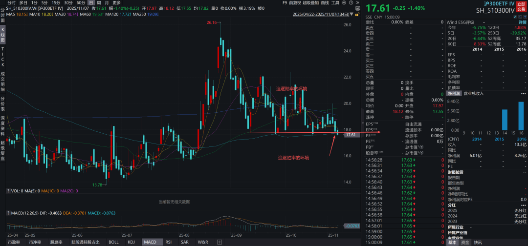Screen dimensions: 528x246
Task: Select the 30分 interval
Action: [68, 3]
